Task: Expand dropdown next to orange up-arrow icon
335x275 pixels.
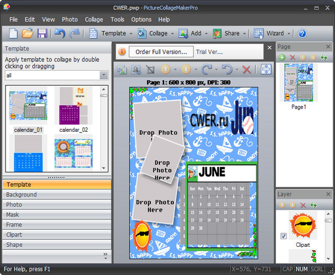Action: (175, 69)
